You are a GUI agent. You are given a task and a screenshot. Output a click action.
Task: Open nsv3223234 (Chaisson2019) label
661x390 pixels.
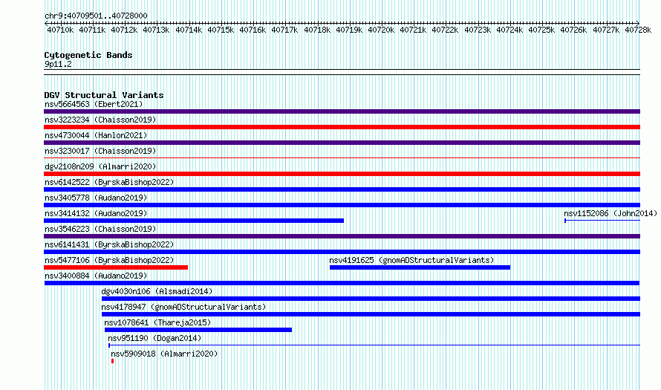(100, 120)
